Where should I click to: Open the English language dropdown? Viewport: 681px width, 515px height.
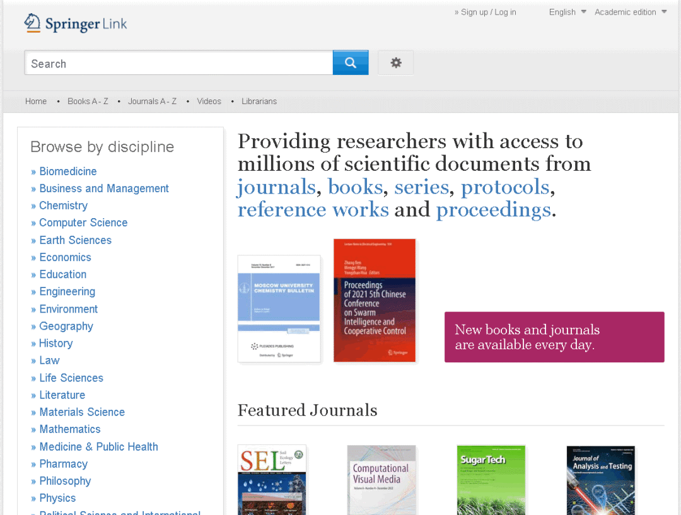pos(567,12)
